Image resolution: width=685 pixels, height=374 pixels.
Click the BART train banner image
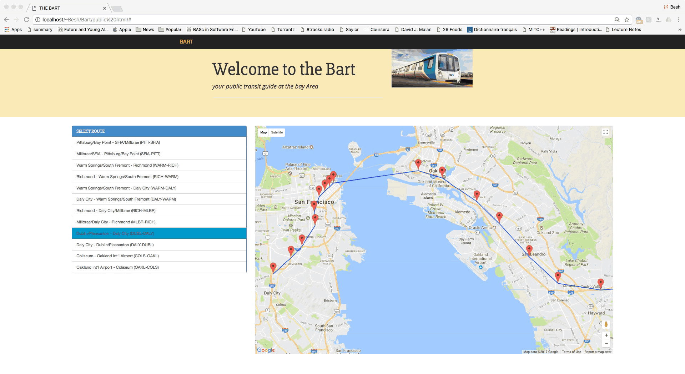coord(432,68)
